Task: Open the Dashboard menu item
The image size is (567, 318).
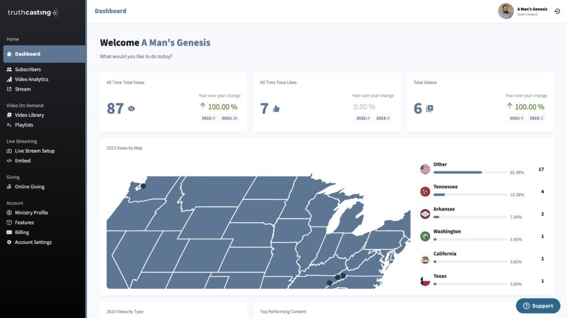Action: click(44, 54)
